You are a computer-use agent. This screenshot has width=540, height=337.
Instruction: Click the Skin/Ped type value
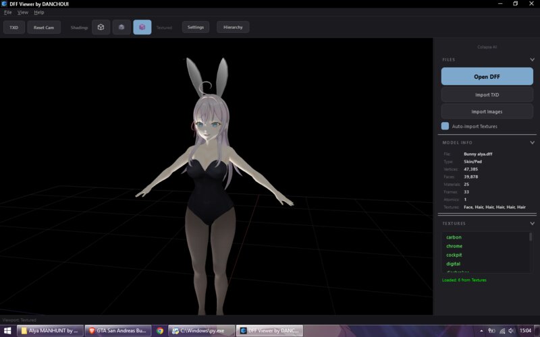473,162
